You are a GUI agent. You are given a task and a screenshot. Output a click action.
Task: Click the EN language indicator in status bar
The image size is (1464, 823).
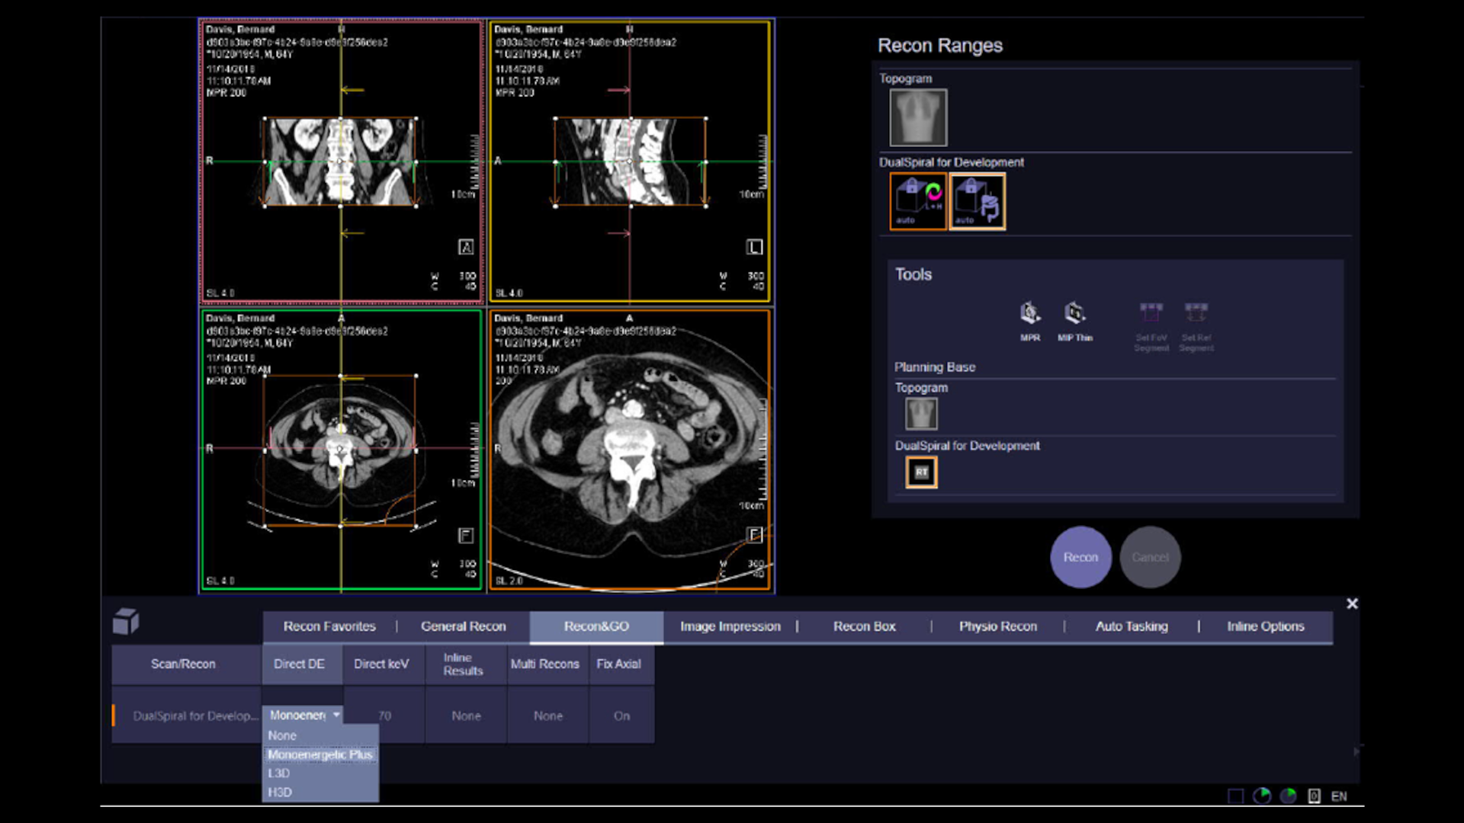[1339, 796]
